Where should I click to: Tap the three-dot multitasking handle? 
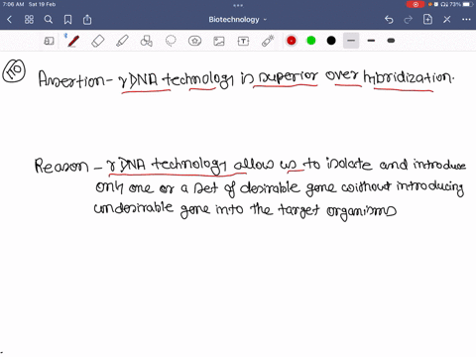click(x=238, y=5)
